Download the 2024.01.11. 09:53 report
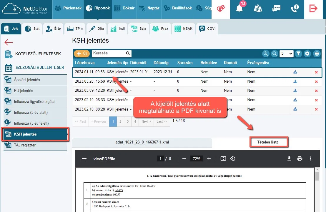Viewport: 326px width, 212px height. tap(295, 72)
